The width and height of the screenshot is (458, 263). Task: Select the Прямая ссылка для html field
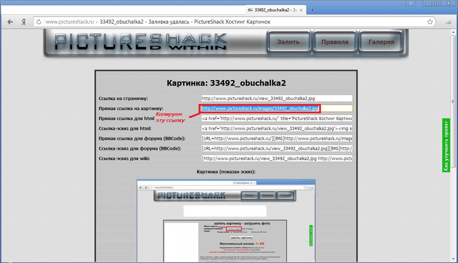tap(277, 118)
